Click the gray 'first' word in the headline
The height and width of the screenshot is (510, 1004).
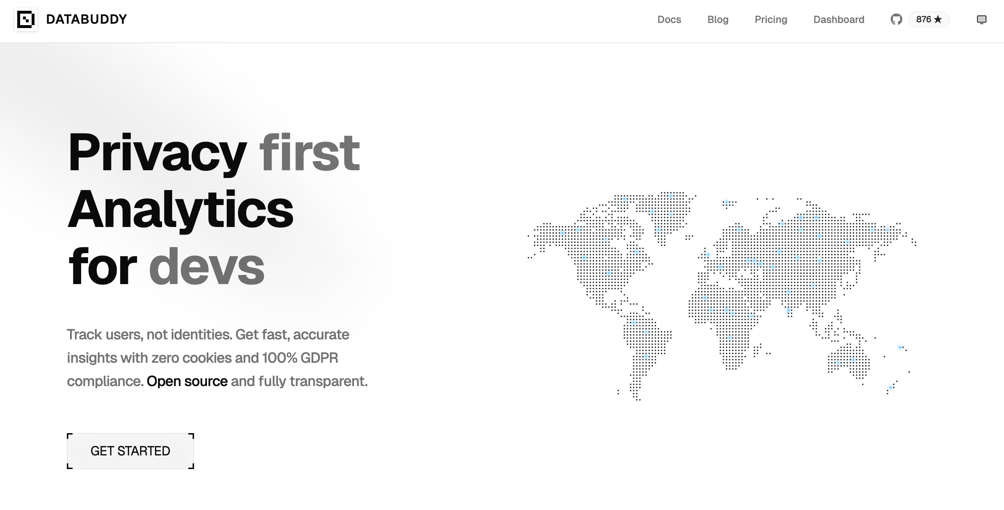(x=309, y=152)
